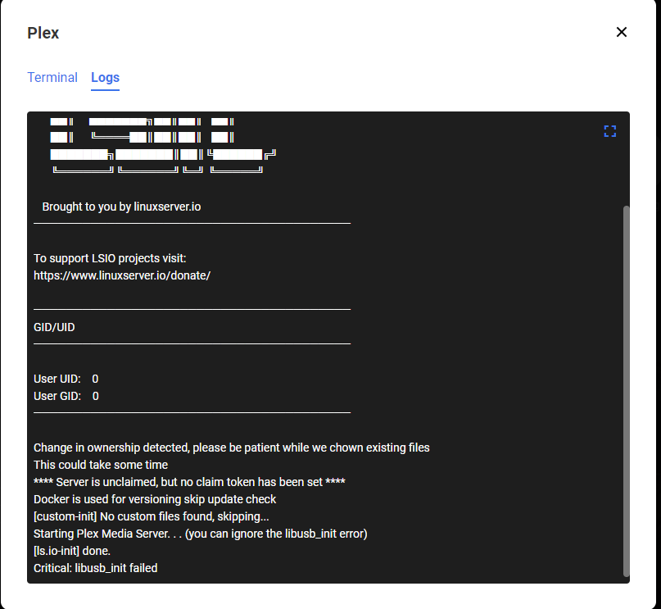The width and height of the screenshot is (661, 609).
Task: Select the Logs tab
Action: click(105, 77)
